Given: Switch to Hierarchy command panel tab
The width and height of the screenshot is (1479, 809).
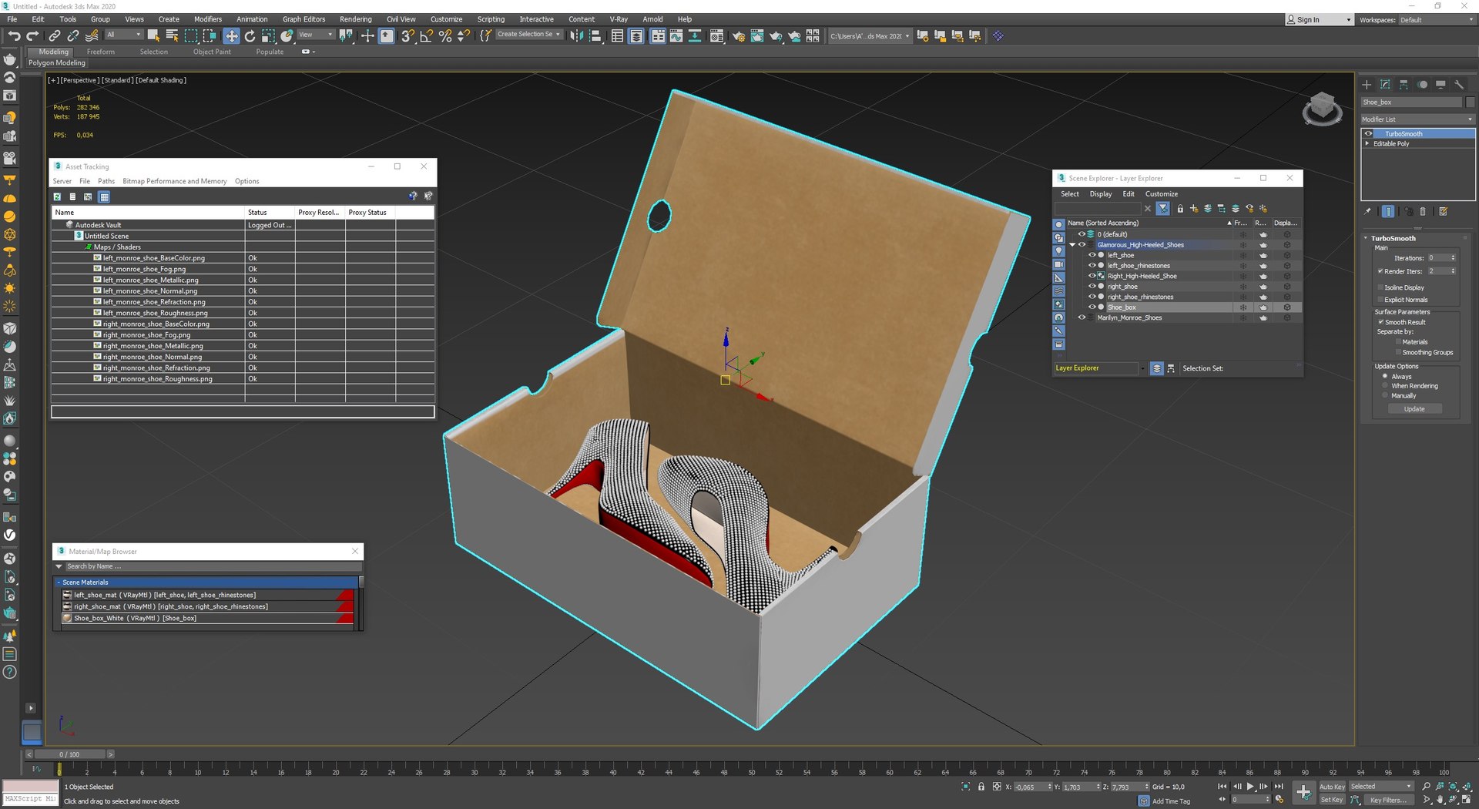Looking at the screenshot, I should [x=1404, y=85].
